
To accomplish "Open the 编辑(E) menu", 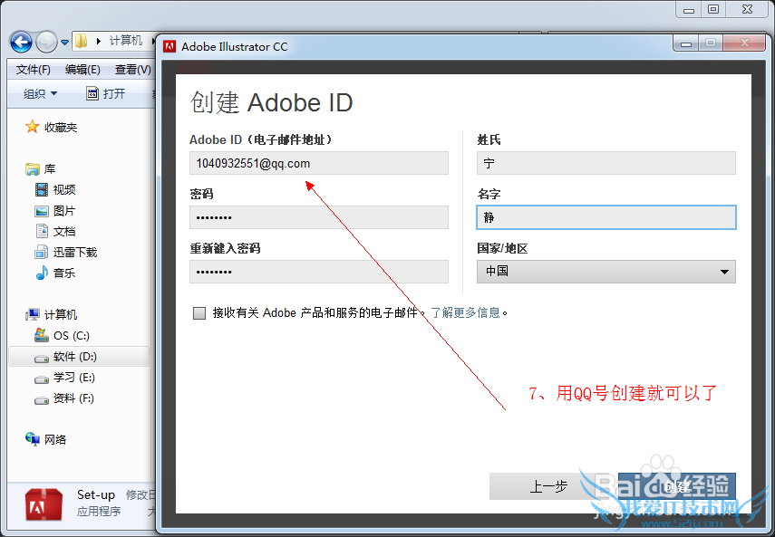I will [82, 70].
